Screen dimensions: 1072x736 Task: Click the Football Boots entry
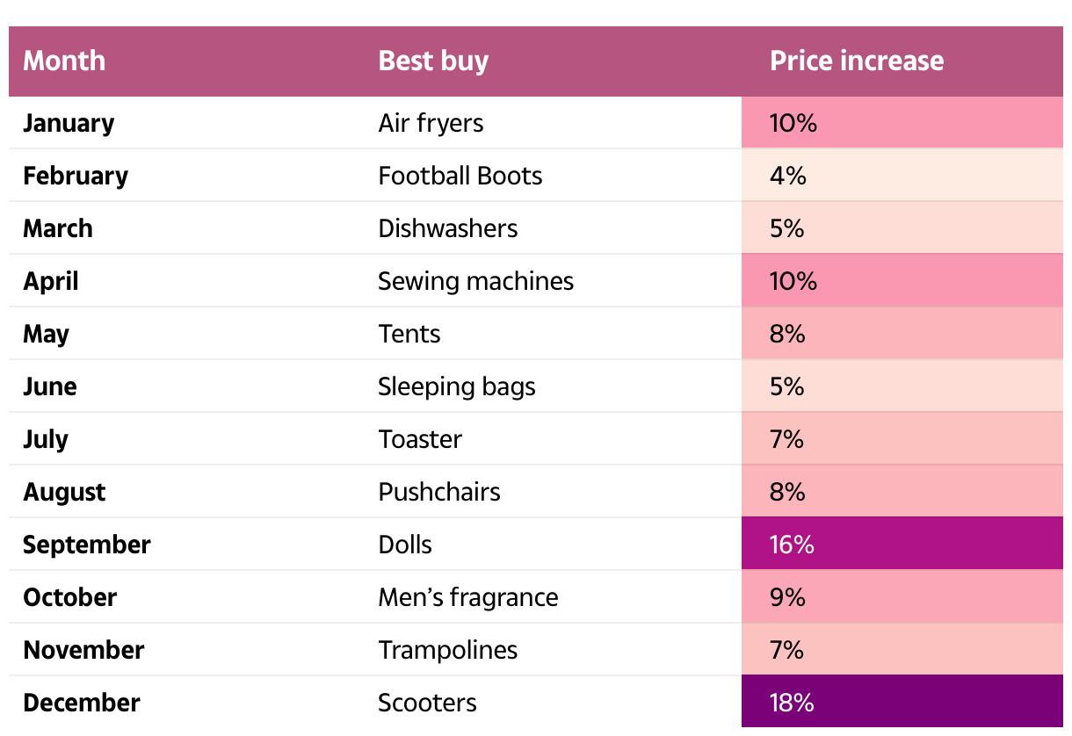[x=460, y=176]
